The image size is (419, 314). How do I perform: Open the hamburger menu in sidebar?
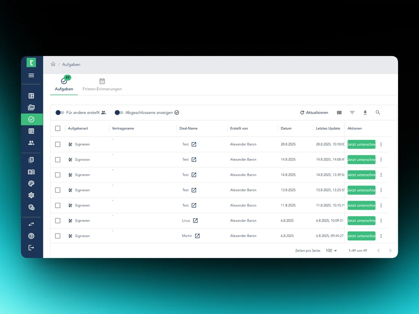[31, 75]
